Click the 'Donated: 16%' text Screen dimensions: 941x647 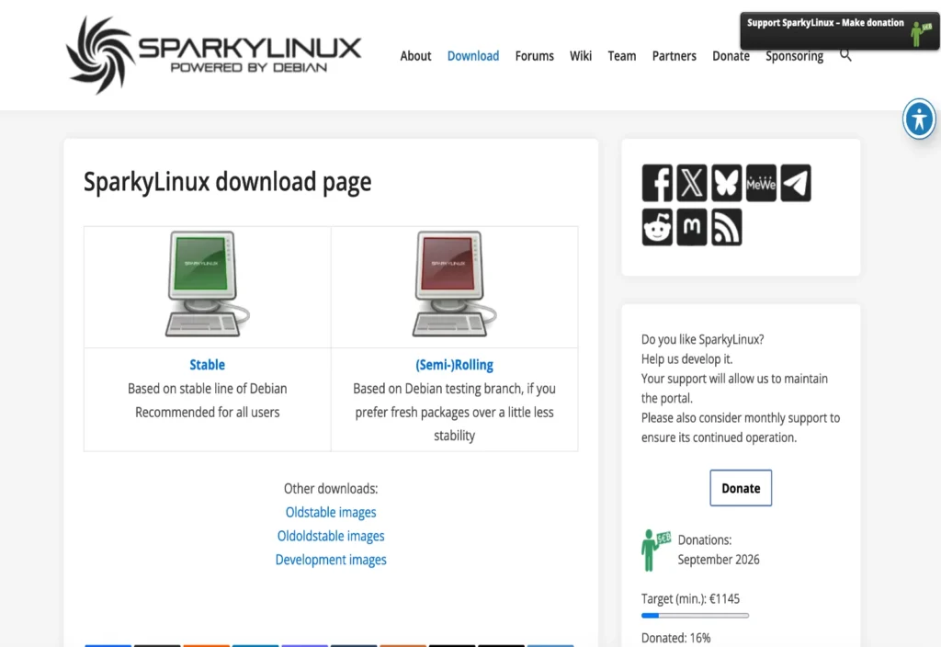(x=675, y=638)
